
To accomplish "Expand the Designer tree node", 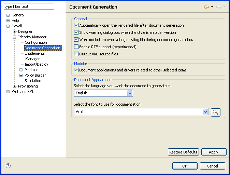I will pyautogui.click(x=14, y=31).
